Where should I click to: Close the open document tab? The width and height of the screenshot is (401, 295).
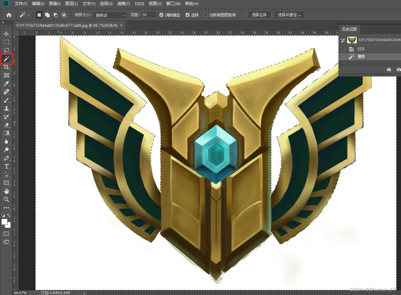(121, 25)
